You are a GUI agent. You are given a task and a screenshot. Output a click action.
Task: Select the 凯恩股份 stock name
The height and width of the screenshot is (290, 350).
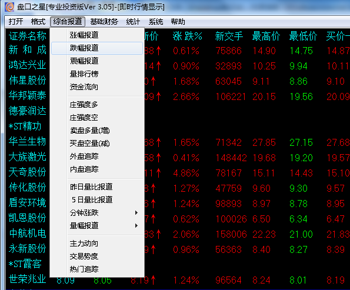pos(27,218)
